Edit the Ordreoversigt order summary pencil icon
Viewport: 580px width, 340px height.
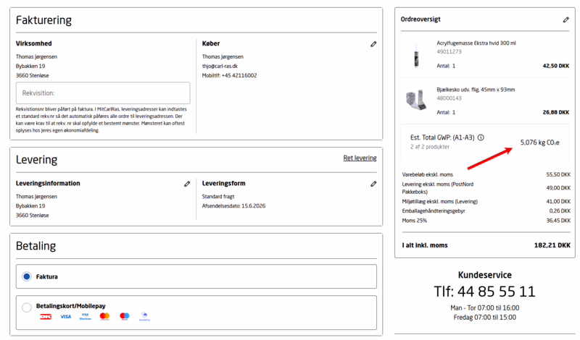565,20
